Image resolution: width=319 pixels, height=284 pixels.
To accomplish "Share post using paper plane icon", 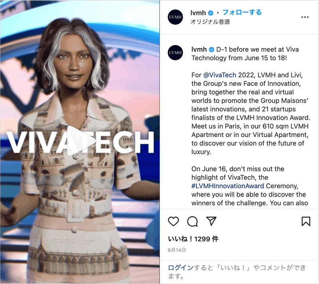I will (x=211, y=221).
